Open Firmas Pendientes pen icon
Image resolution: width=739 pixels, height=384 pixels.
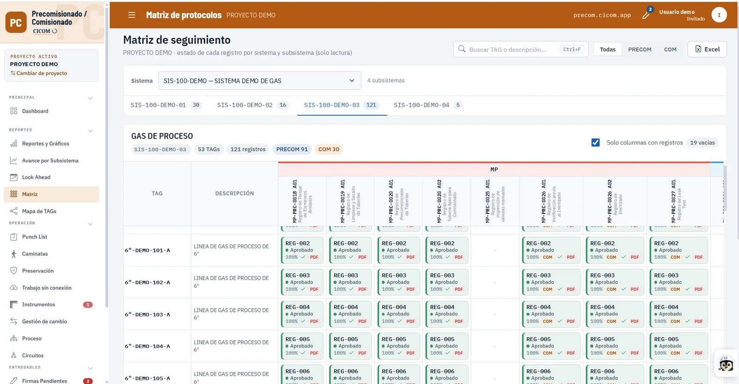pyautogui.click(x=14, y=381)
